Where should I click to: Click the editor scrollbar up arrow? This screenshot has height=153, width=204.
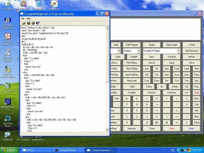pos(107,27)
